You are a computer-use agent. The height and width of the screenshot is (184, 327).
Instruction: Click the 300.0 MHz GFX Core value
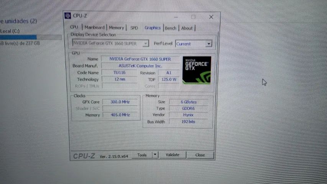point(120,102)
